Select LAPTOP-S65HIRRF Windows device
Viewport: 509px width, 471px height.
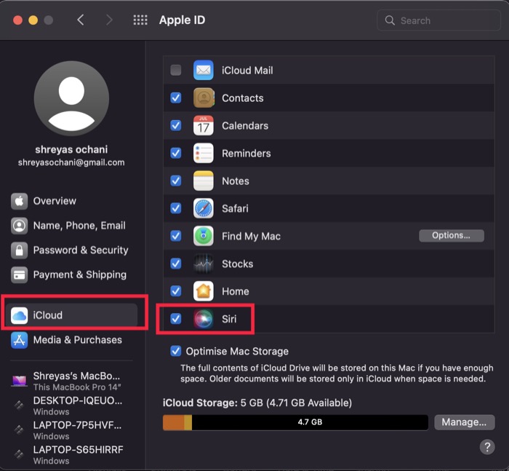point(72,455)
